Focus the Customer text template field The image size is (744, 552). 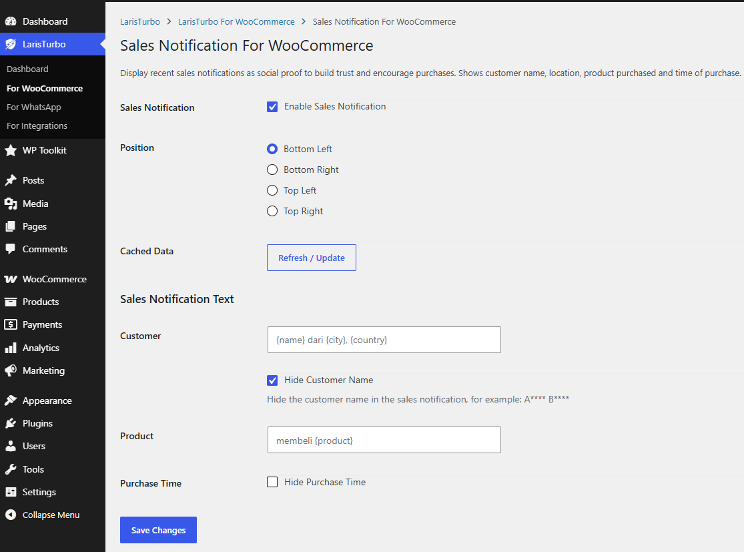[x=384, y=340]
